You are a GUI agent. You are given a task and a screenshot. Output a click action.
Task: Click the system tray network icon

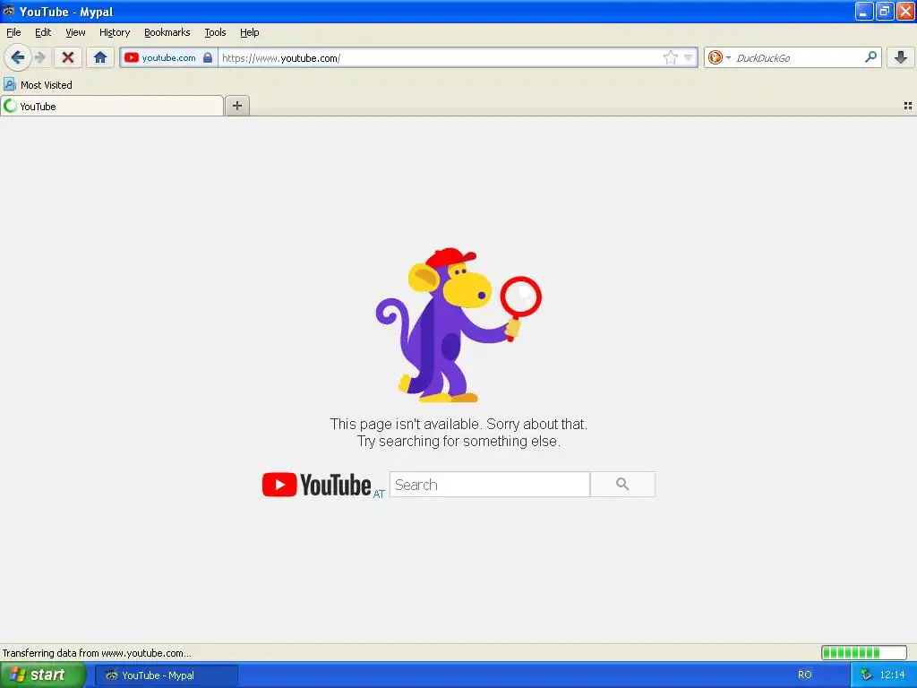(x=866, y=675)
